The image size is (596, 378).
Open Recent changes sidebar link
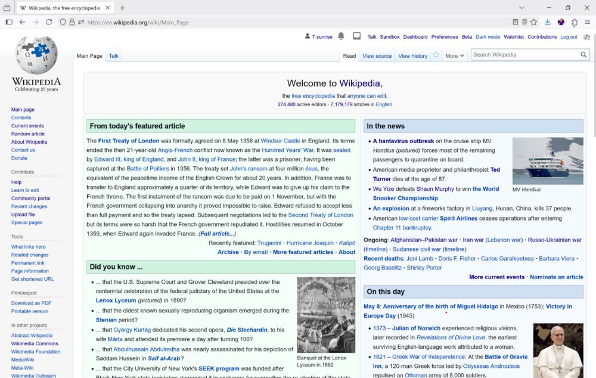[29, 206]
